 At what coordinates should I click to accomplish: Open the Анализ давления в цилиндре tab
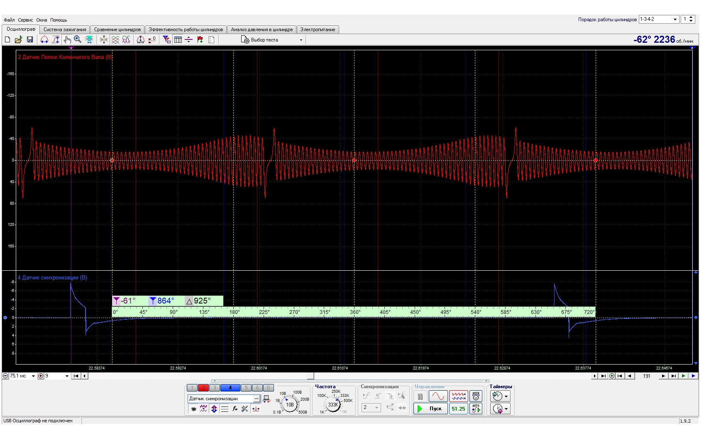262,29
